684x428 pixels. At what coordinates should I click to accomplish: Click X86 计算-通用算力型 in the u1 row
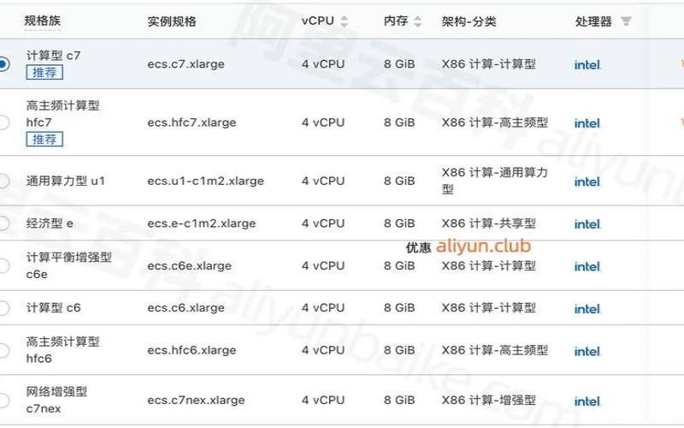pyautogui.click(x=495, y=181)
